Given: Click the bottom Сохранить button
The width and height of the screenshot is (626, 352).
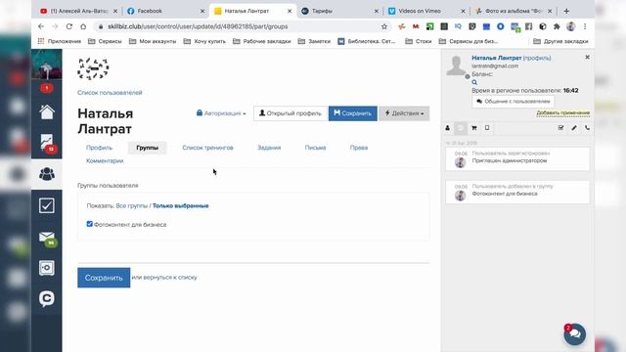Looking at the screenshot, I should (x=104, y=278).
